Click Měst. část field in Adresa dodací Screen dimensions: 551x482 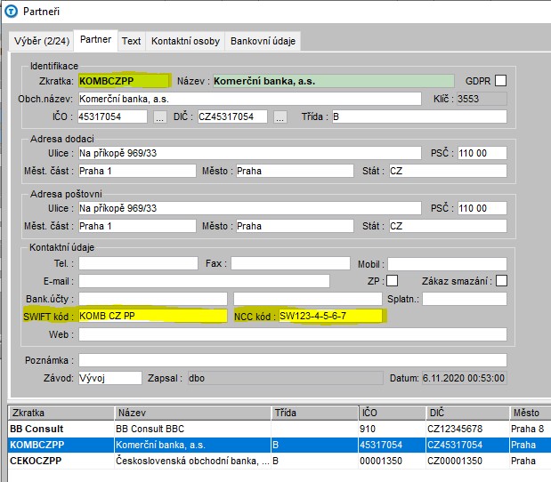137,171
